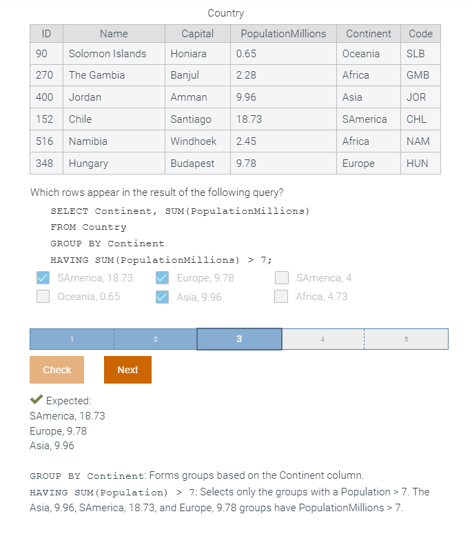Tick the Africa, 4.73 checkbox
Viewport: 472px width, 534px height.
[282, 297]
